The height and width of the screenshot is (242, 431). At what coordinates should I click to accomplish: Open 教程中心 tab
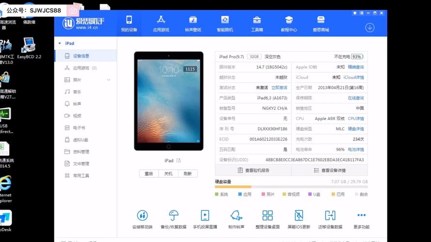tap(288, 24)
